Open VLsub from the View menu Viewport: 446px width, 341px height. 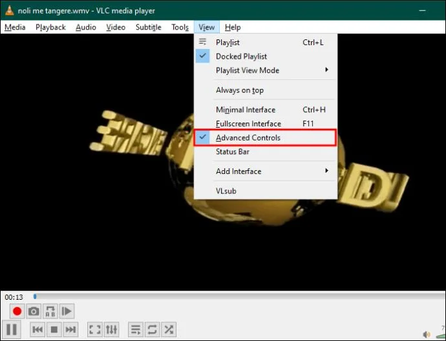click(x=266, y=191)
